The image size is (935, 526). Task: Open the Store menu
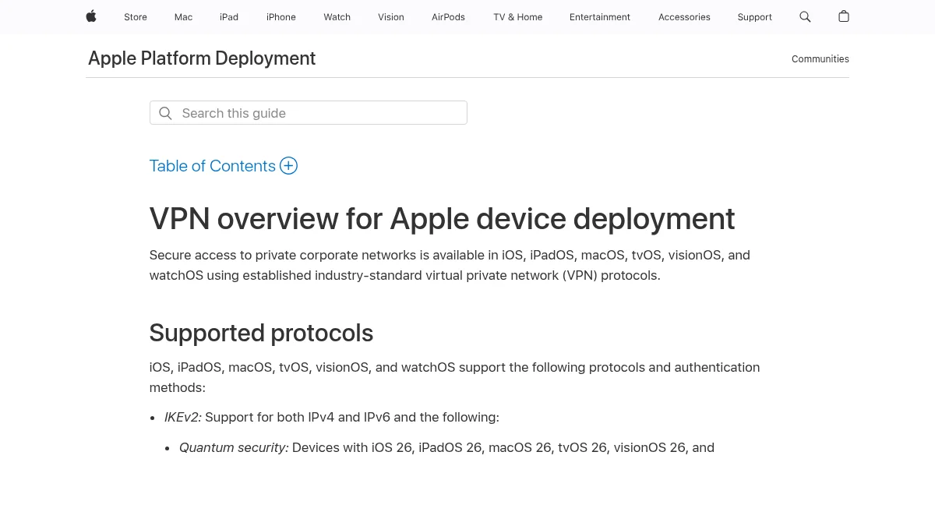(x=136, y=17)
